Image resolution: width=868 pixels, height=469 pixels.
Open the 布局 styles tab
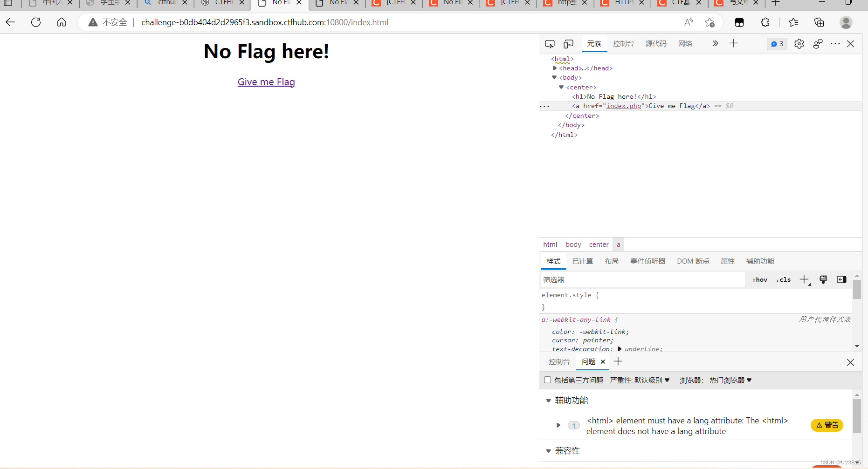pyautogui.click(x=612, y=261)
